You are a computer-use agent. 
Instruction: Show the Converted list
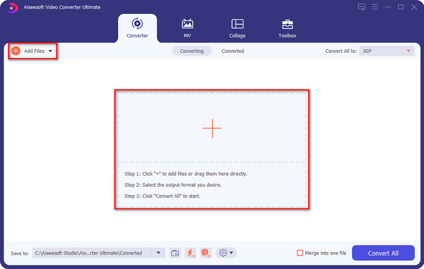[233, 51]
